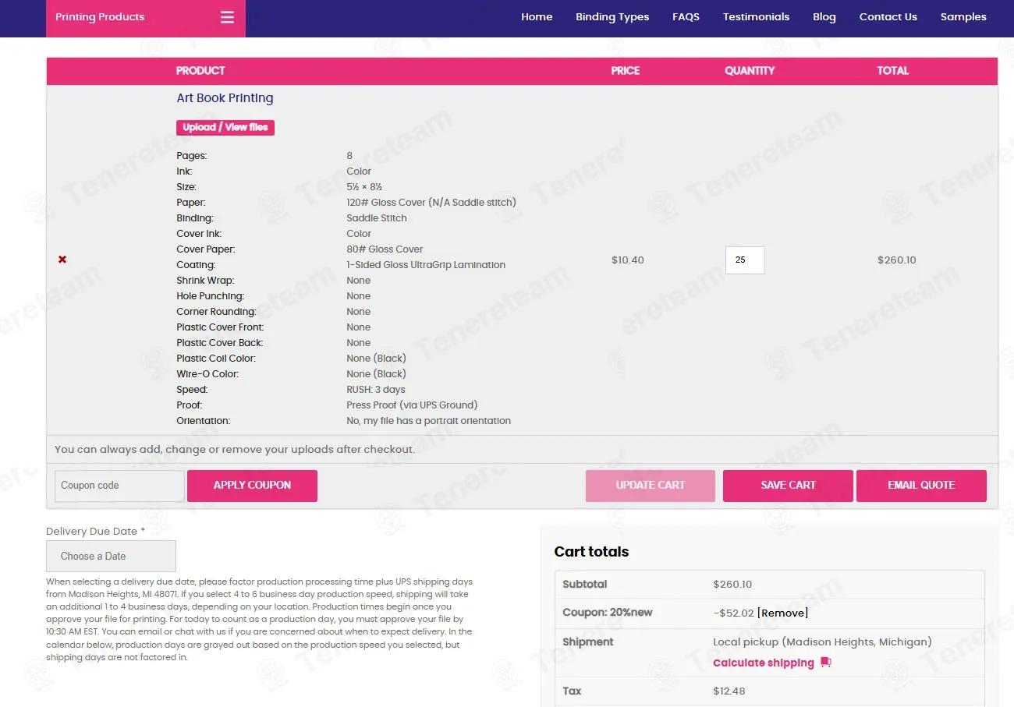Click the QUANTITY column header

750,71
